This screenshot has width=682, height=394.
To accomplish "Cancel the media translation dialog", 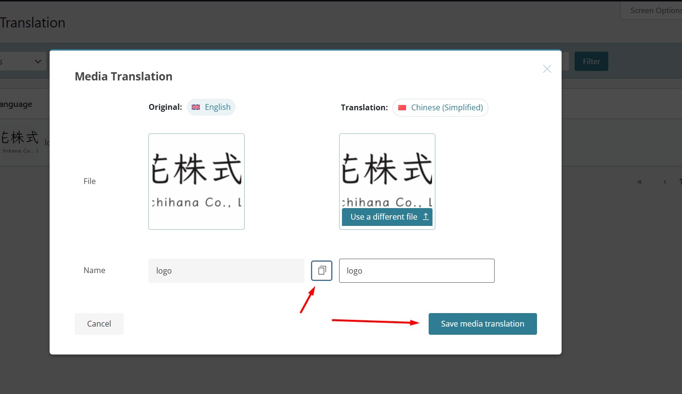I will (x=99, y=324).
